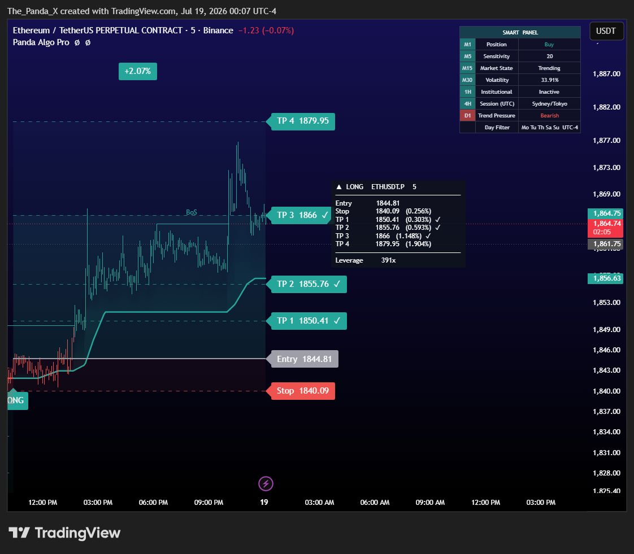Click the TP 4 row showing (1.904%) in the info box
This screenshot has height=554, width=634.
click(x=383, y=243)
